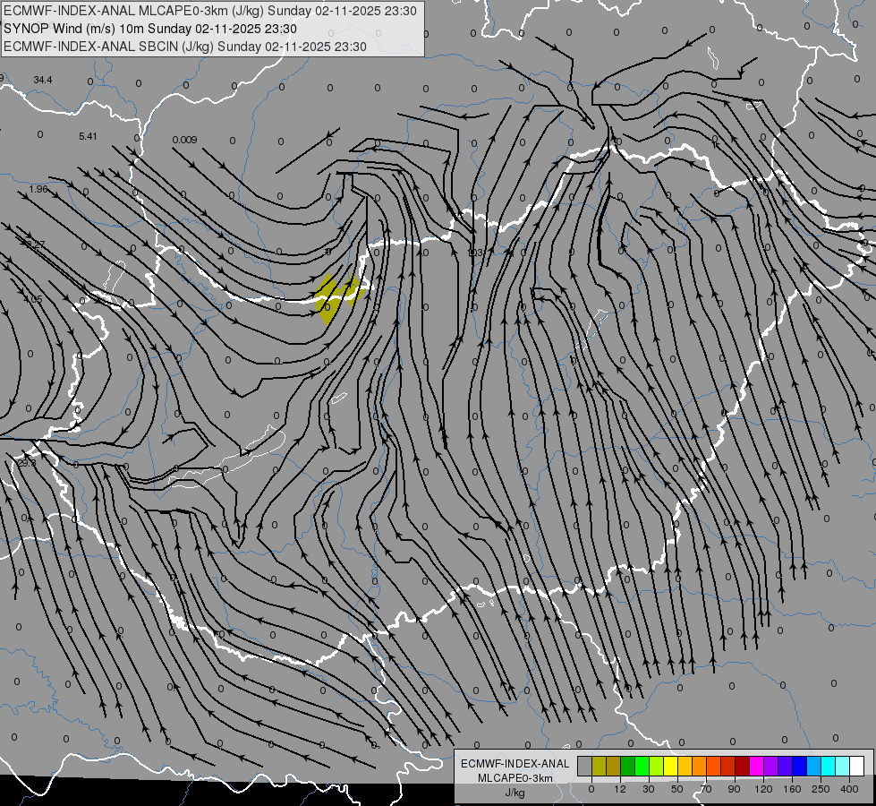Choose the dark green legend swatch
The width and height of the screenshot is (876, 806).
coord(628,766)
